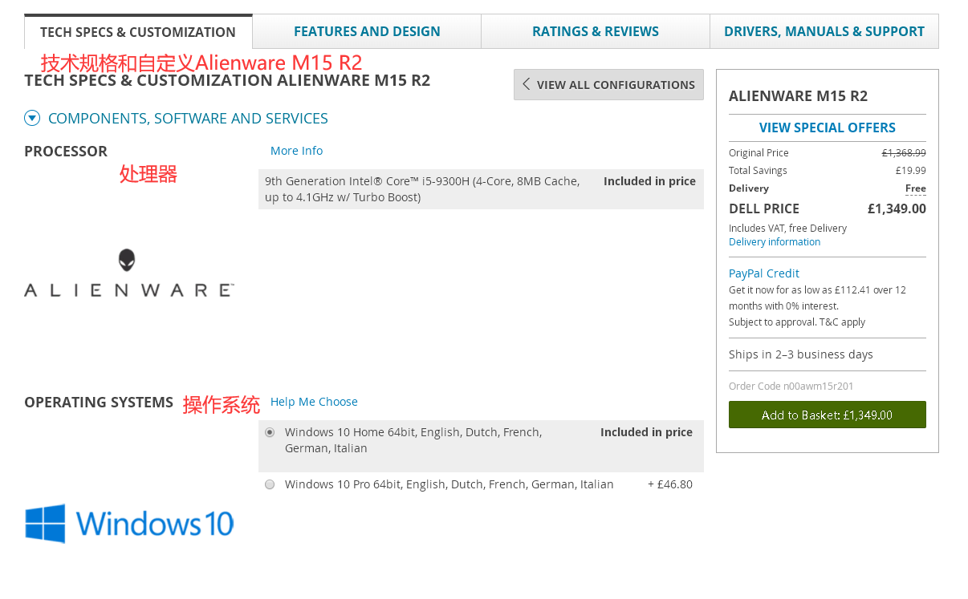
Task: Select Windows 10 Pro 64bit radio button
Action: (x=270, y=484)
